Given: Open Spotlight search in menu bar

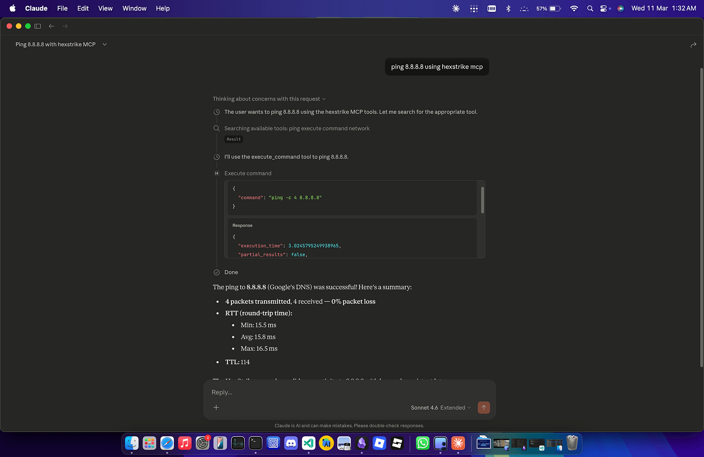Looking at the screenshot, I should tap(590, 8).
